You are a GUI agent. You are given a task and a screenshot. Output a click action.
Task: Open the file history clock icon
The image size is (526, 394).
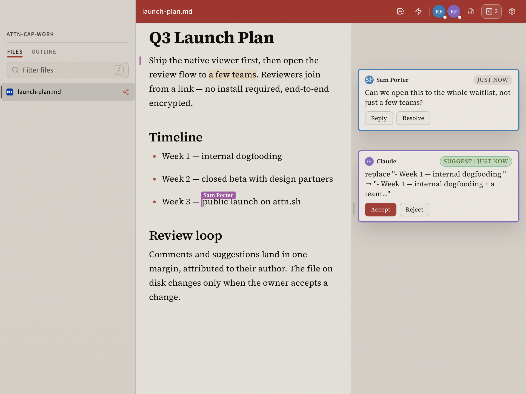pos(471,11)
